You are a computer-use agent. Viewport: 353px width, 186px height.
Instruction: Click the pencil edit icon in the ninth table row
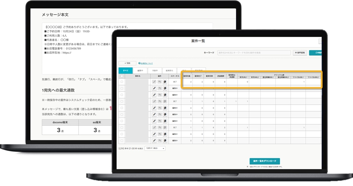(154, 134)
